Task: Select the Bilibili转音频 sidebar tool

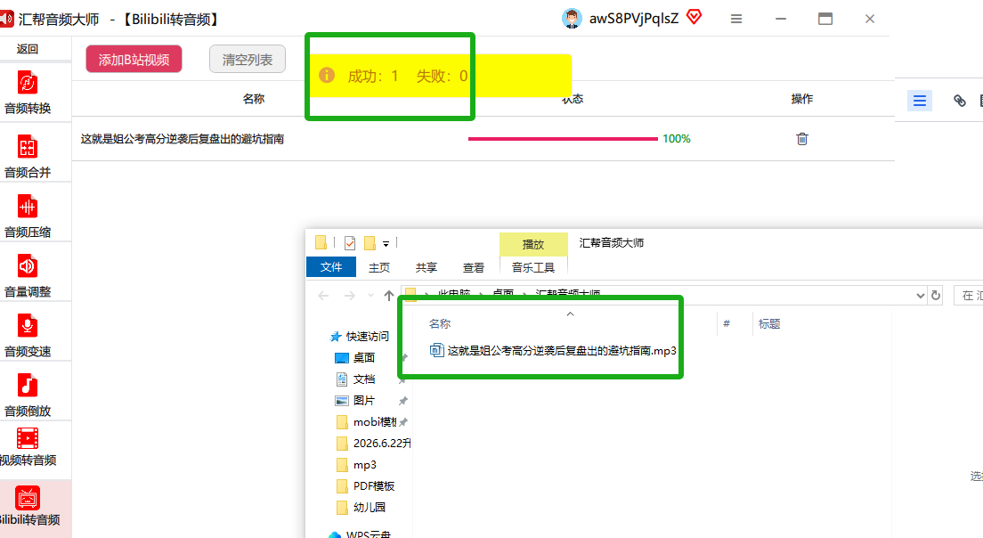Action: 28,506
